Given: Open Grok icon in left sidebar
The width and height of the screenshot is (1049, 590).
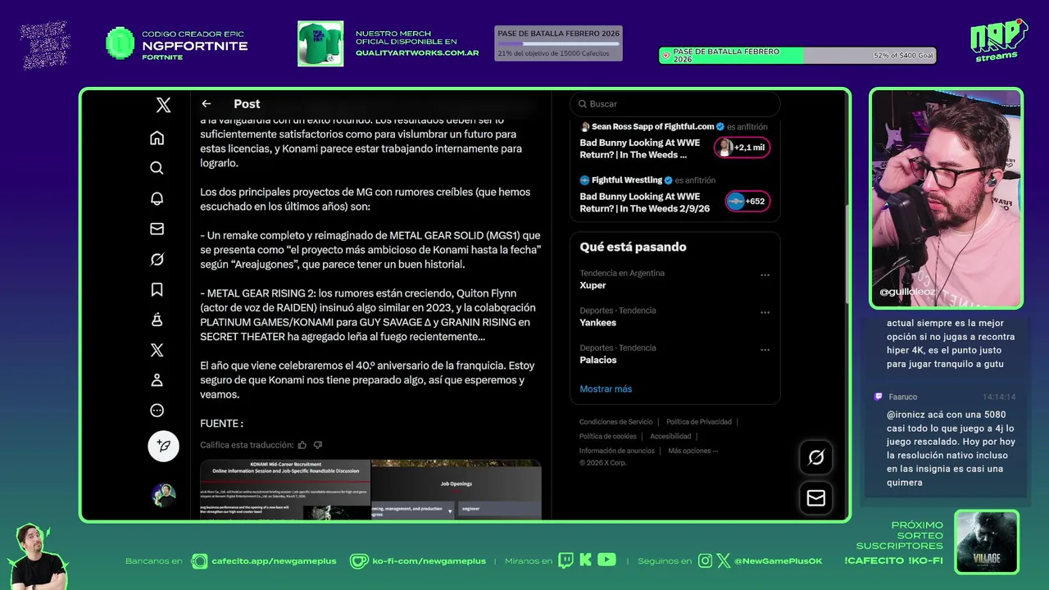Looking at the screenshot, I should pyautogui.click(x=157, y=259).
